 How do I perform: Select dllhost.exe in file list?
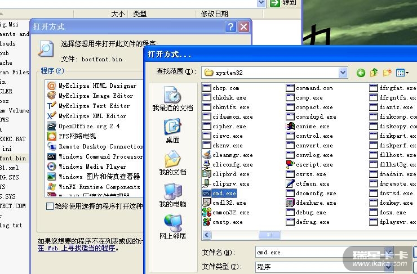click(393, 155)
